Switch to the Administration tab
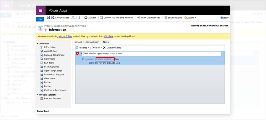This screenshot has height=120, width=266. (92, 42)
